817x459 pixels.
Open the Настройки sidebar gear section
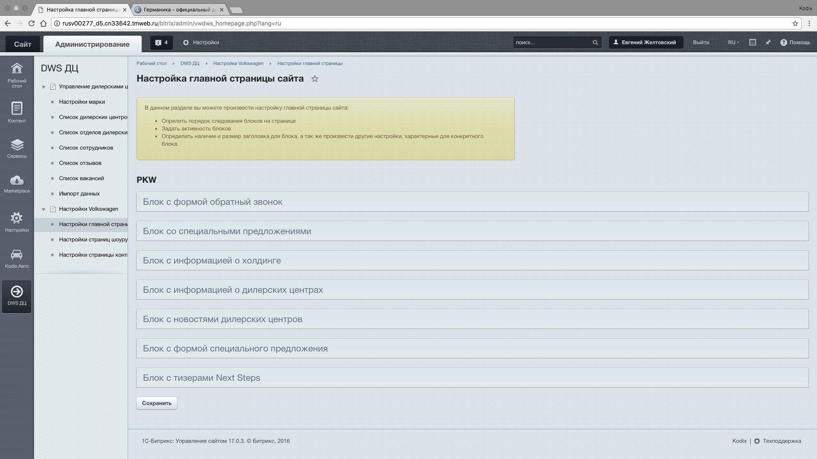[17, 222]
